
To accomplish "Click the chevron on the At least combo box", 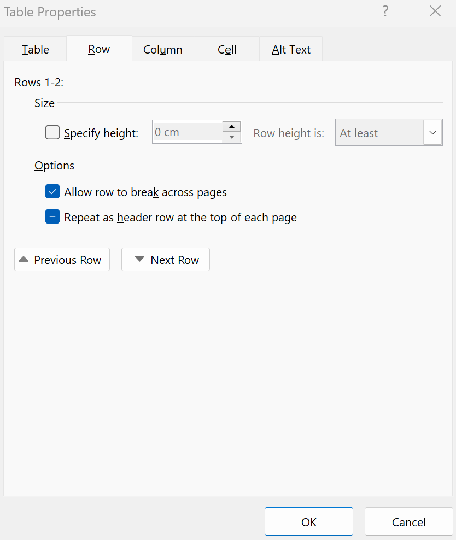I will (432, 133).
